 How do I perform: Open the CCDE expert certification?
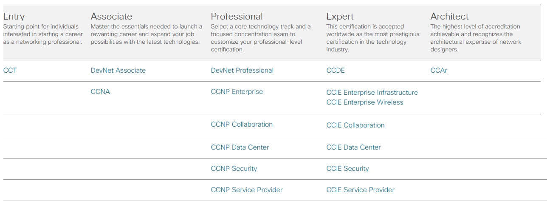coord(336,71)
